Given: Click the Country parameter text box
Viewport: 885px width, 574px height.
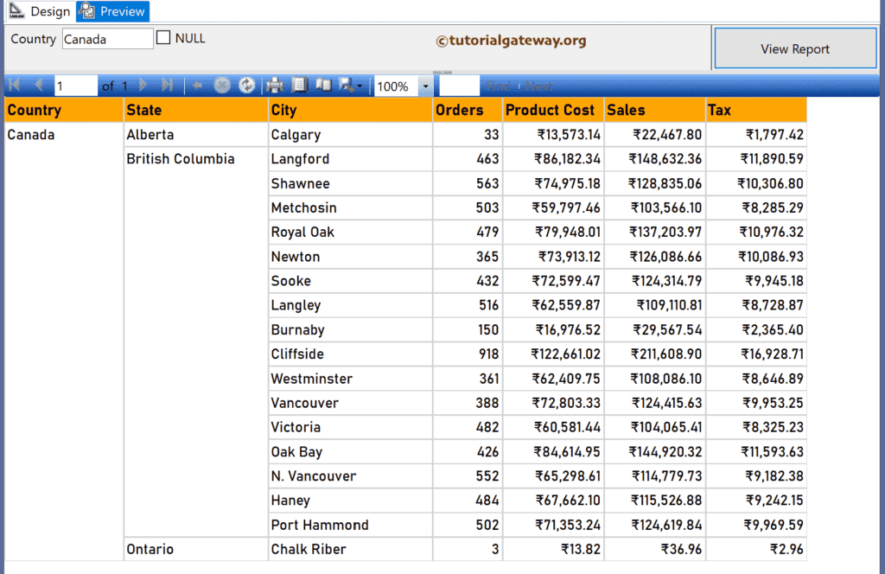Looking at the screenshot, I should point(107,38).
